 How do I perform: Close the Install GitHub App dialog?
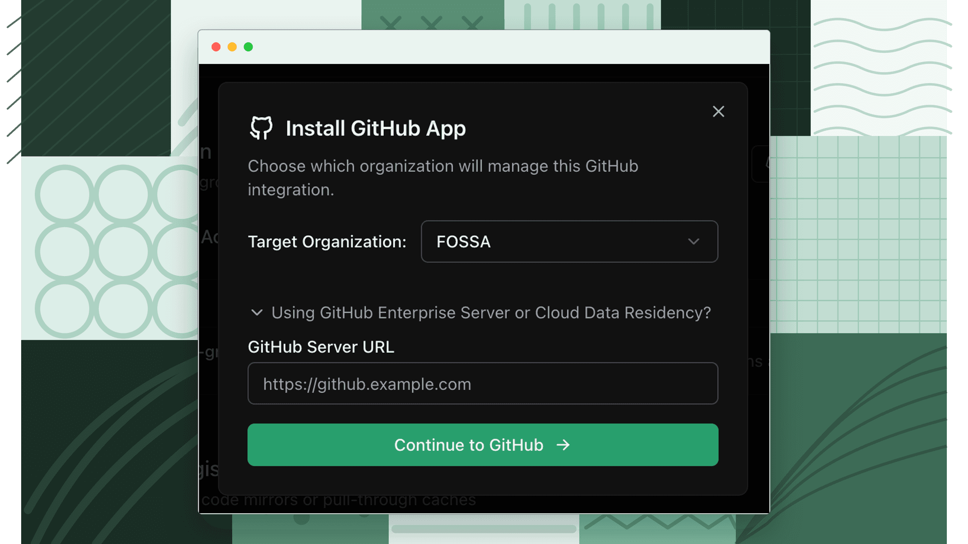coord(718,111)
